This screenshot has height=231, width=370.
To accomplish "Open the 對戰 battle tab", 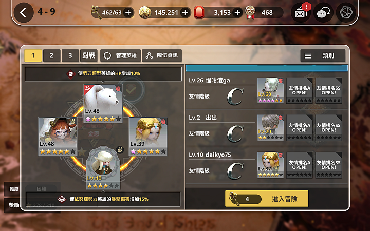I will tap(89, 55).
